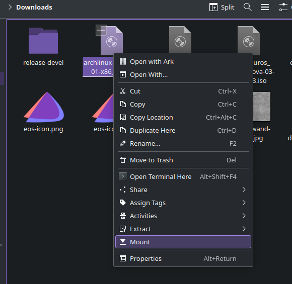Click the Split view icon
The width and height of the screenshot is (292, 284).
tap(213, 7)
